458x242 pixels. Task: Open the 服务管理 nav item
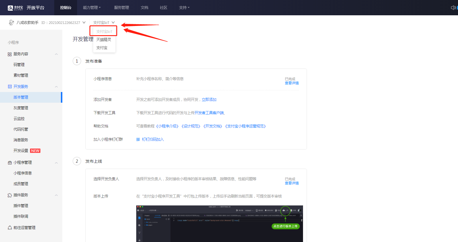(121, 7)
